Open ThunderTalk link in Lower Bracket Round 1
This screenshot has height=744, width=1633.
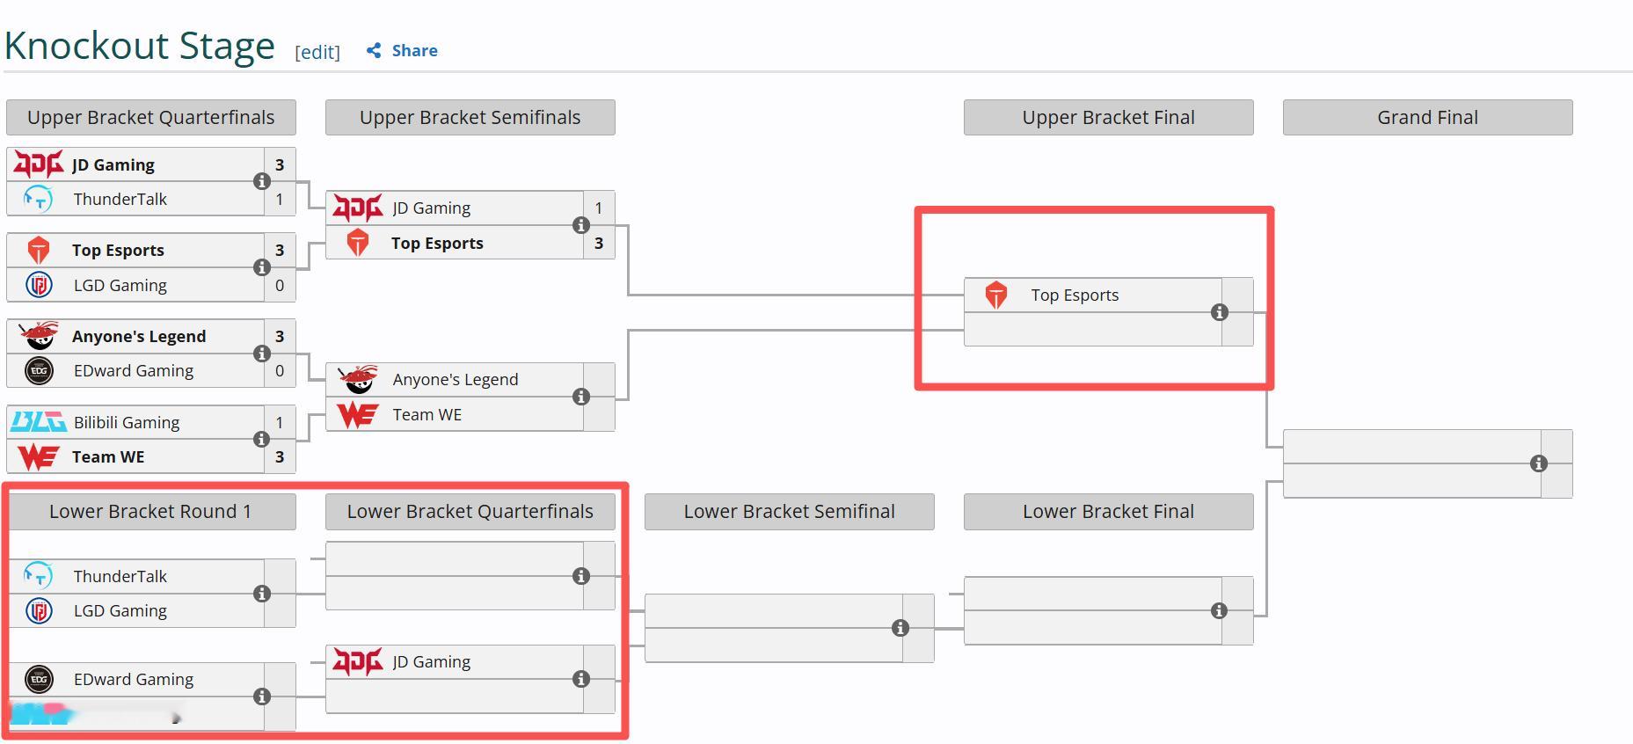click(x=120, y=576)
